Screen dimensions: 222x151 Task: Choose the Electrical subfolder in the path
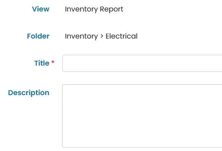tap(122, 36)
